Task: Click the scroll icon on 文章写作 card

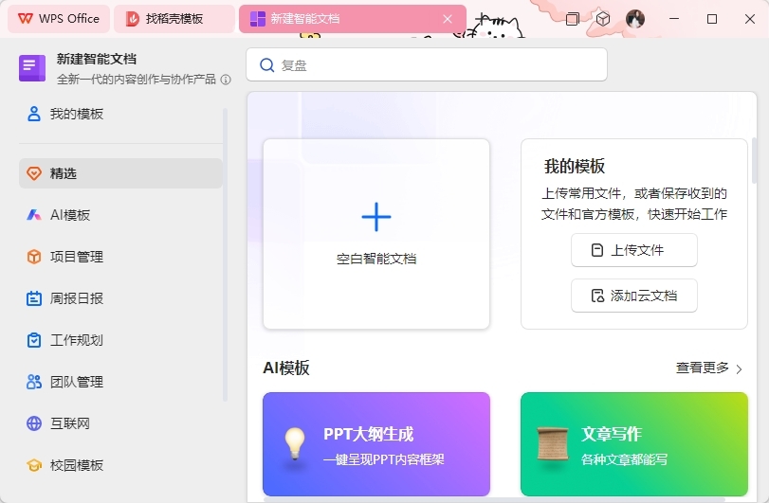Action: click(553, 443)
